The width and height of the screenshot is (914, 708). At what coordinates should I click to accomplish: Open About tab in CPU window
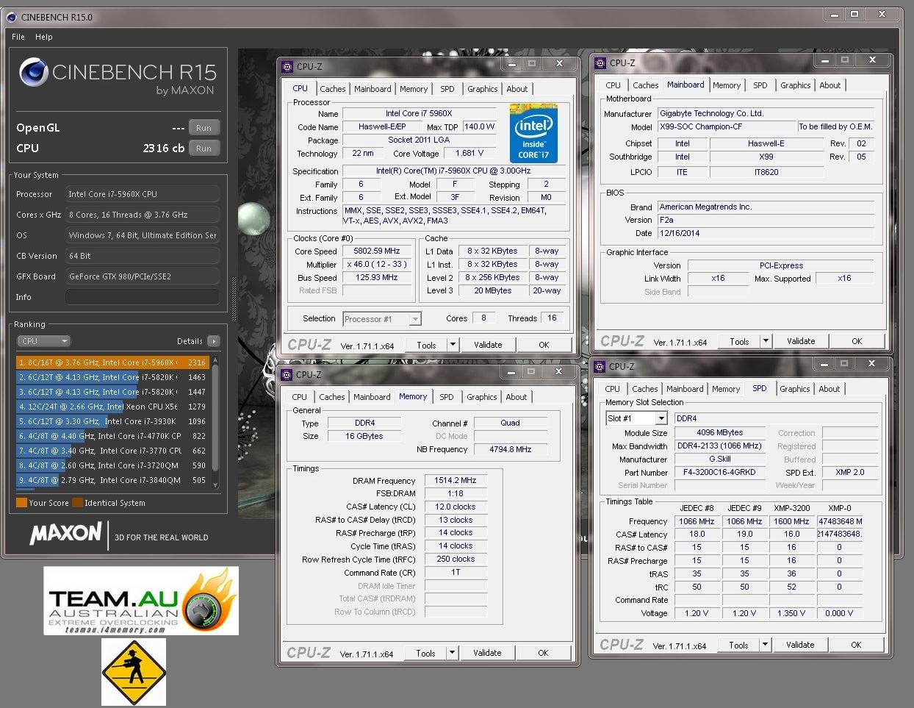point(517,89)
